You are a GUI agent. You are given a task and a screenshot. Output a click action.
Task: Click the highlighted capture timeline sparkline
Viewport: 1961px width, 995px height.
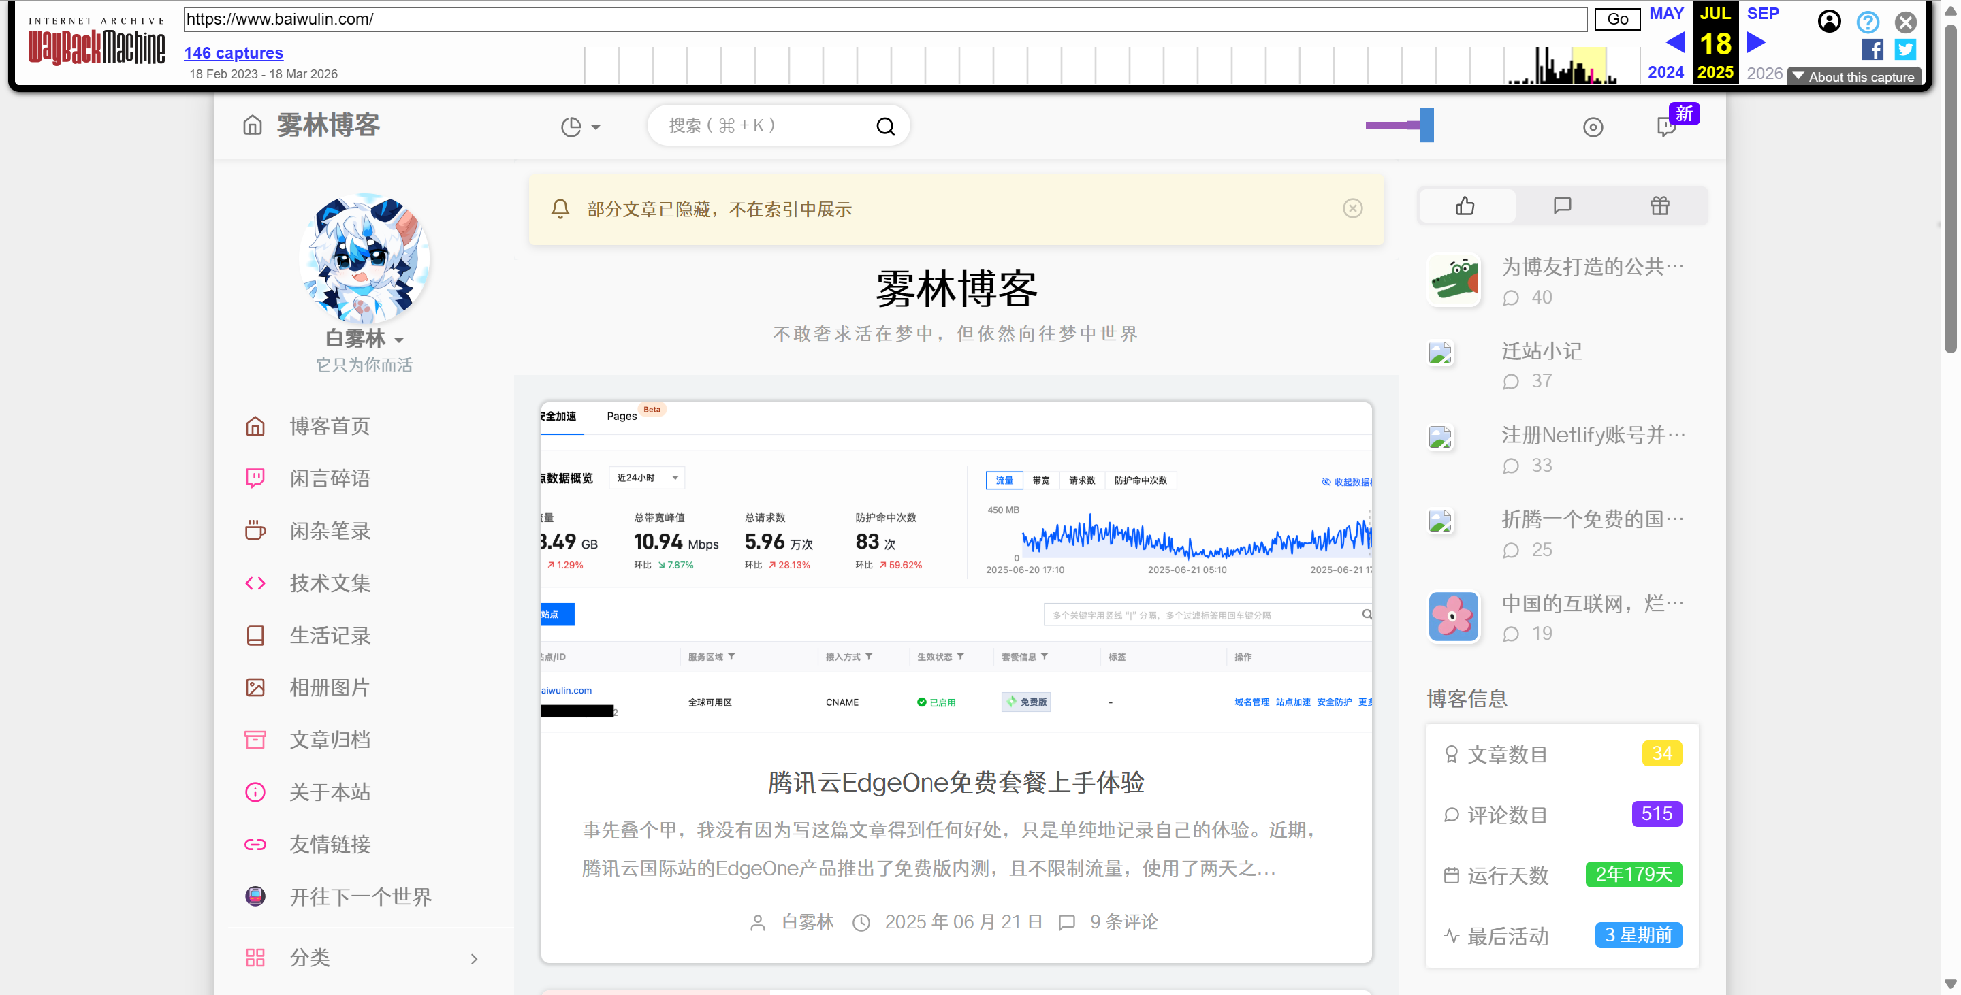point(1589,65)
